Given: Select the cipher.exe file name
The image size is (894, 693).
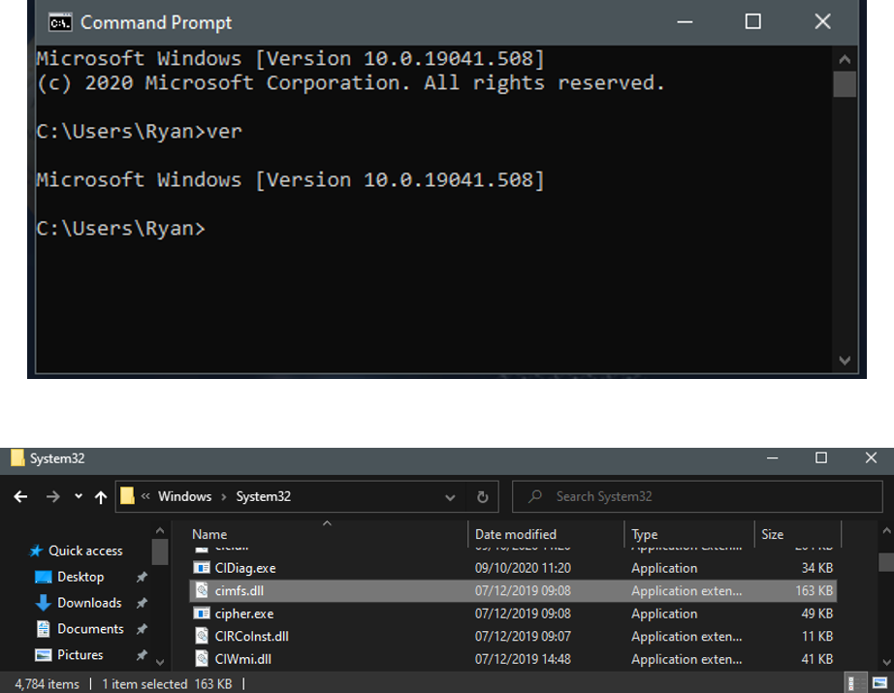Looking at the screenshot, I should click(x=244, y=614).
